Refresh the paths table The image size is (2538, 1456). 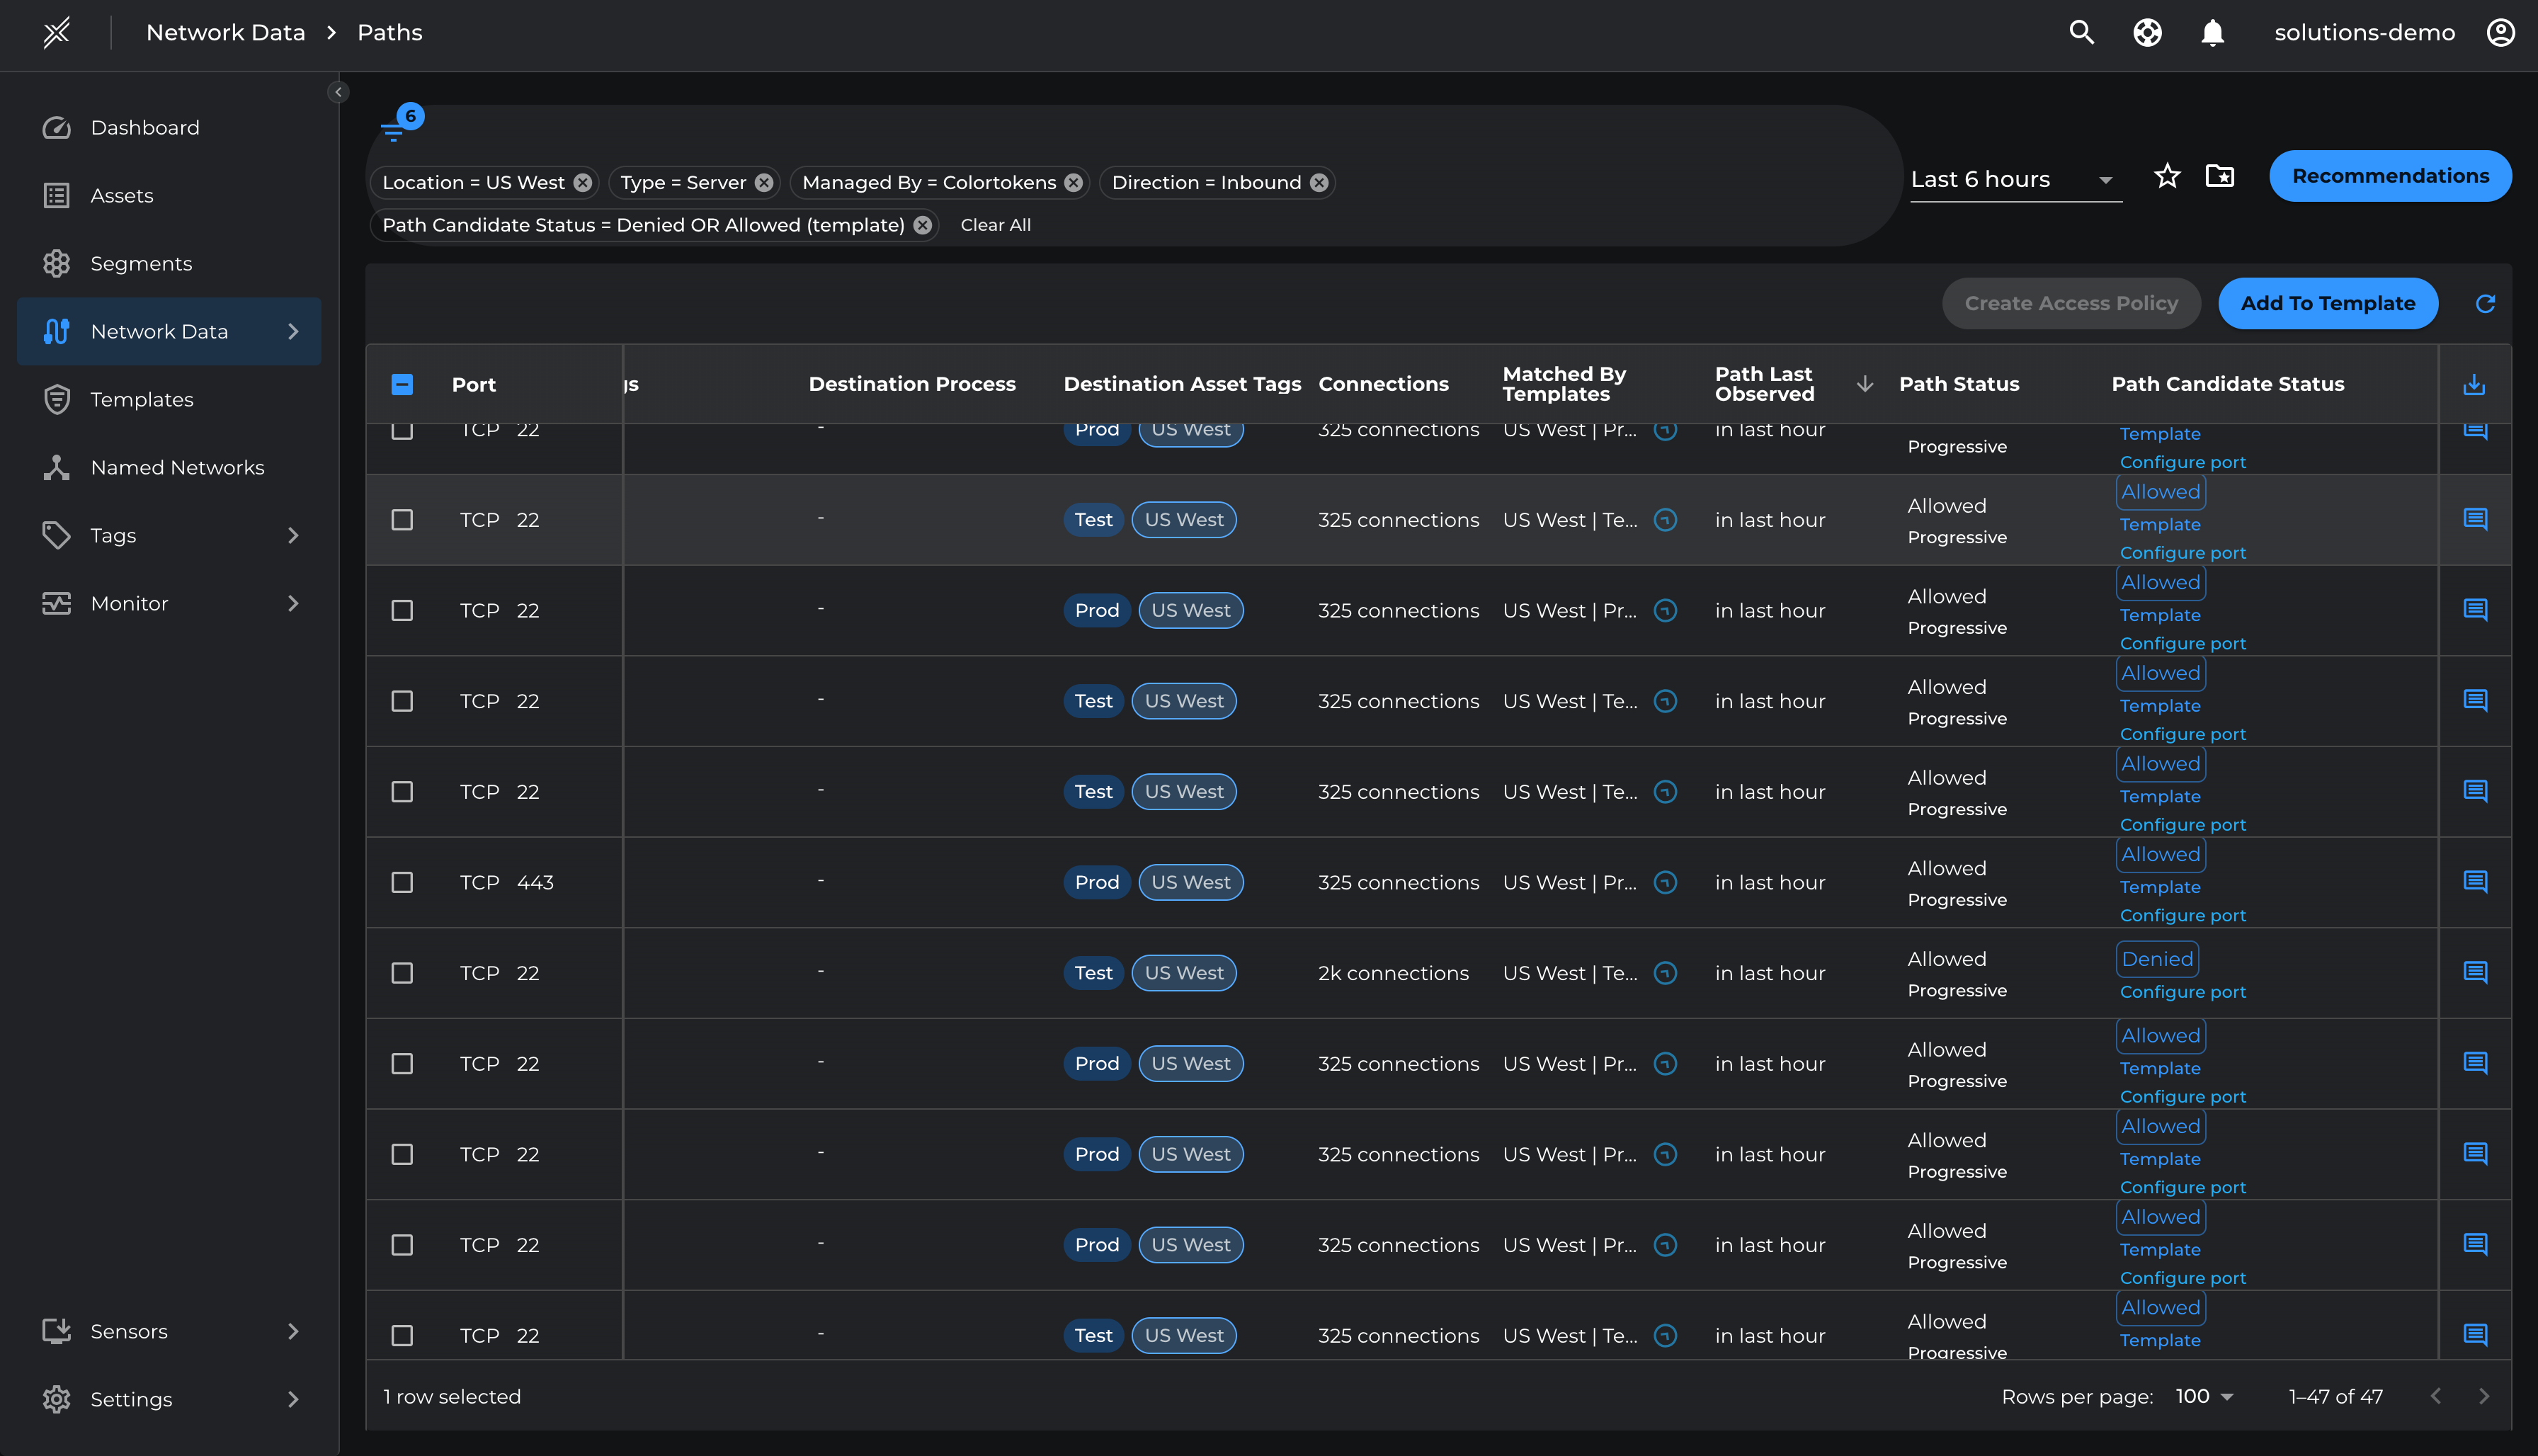coord(2484,303)
